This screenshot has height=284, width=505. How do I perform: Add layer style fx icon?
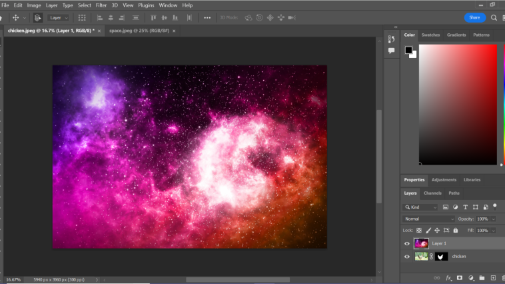448,278
